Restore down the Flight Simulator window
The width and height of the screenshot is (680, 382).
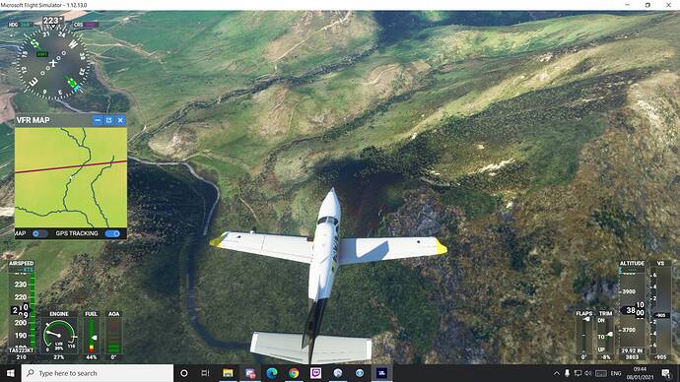coord(647,5)
